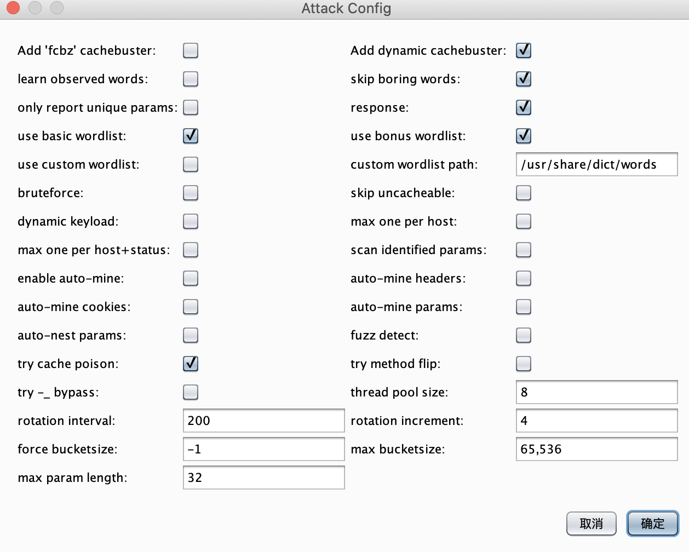Check 'max one per host'
Image resolution: width=689 pixels, height=552 pixels.
523,221
